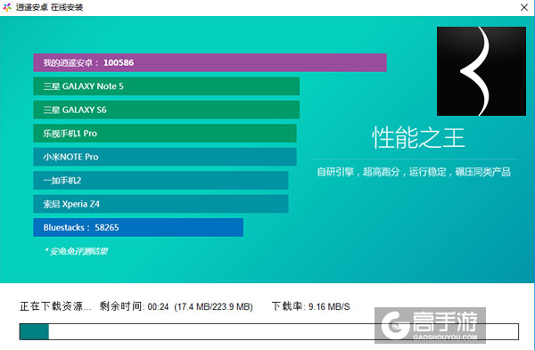Click the download progress bar
The height and width of the screenshot is (350, 535).
[269, 331]
